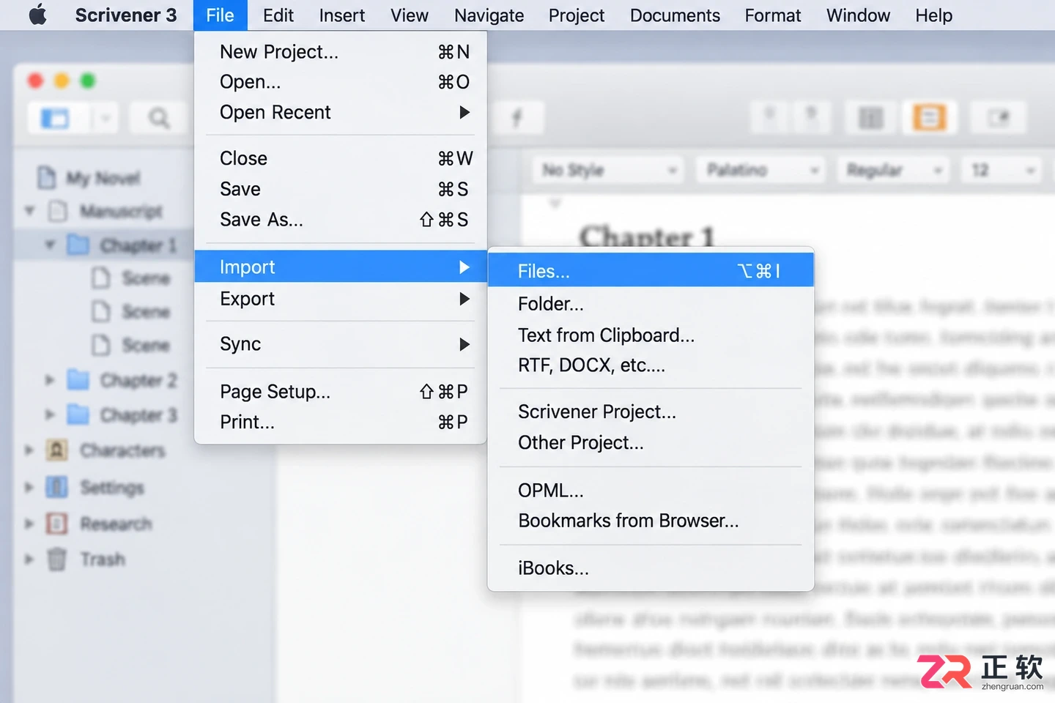Open the Apple menu
This screenshot has width=1055, height=703.
coord(37,15)
